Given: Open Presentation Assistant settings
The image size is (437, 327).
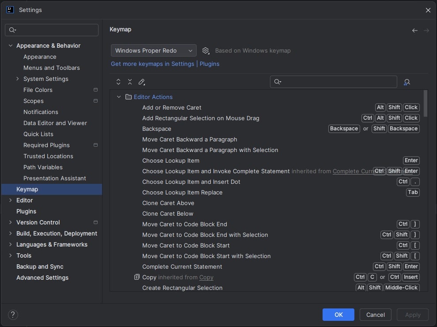Looking at the screenshot, I should tap(55, 178).
